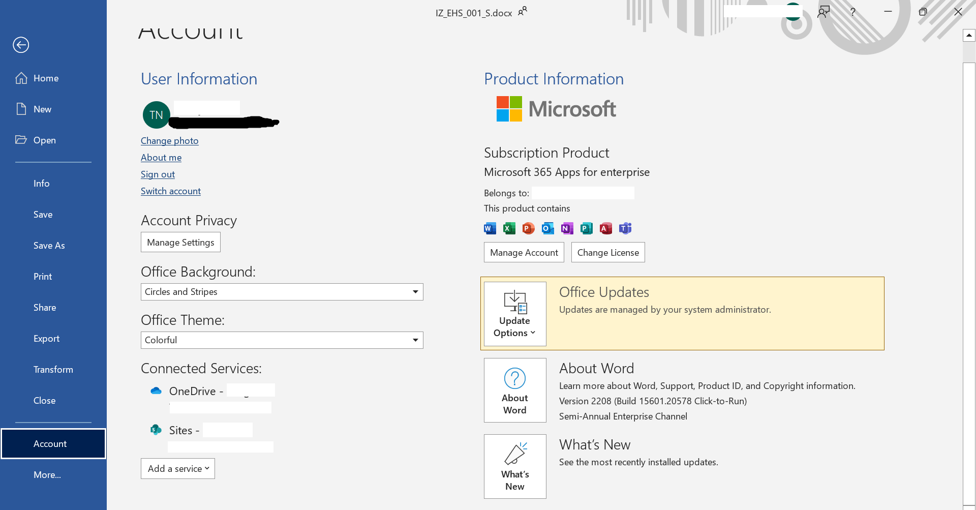Image resolution: width=976 pixels, height=510 pixels.
Task: Click the Subscription Product heading
Action: (x=546, y=153)
